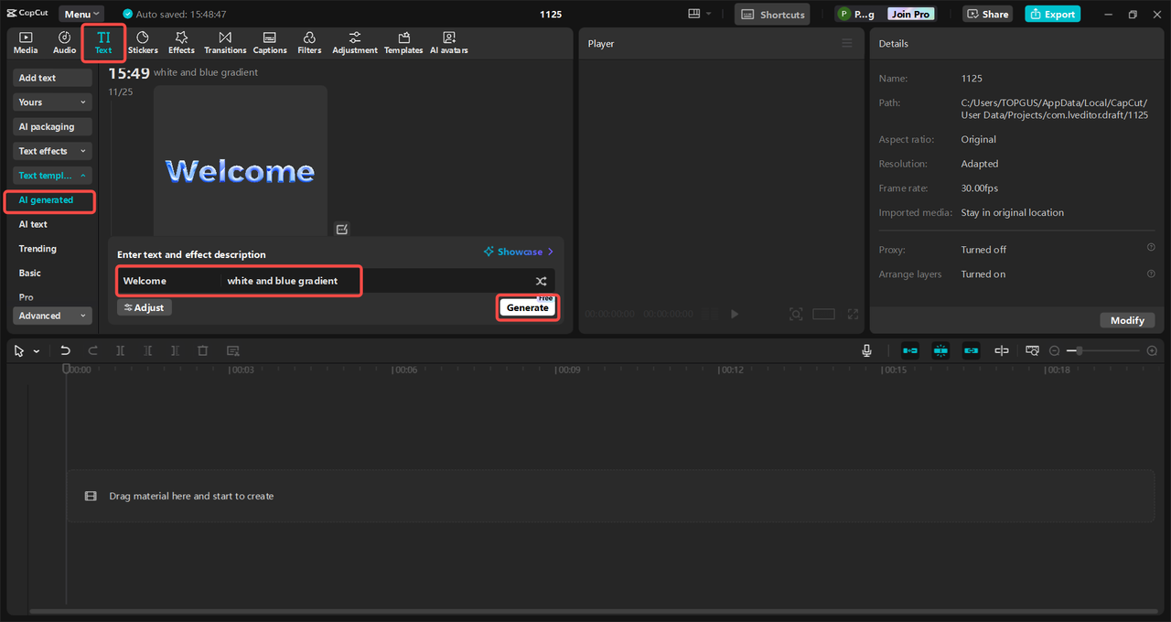Click the player aspect ratio button

tap(823, 314)
